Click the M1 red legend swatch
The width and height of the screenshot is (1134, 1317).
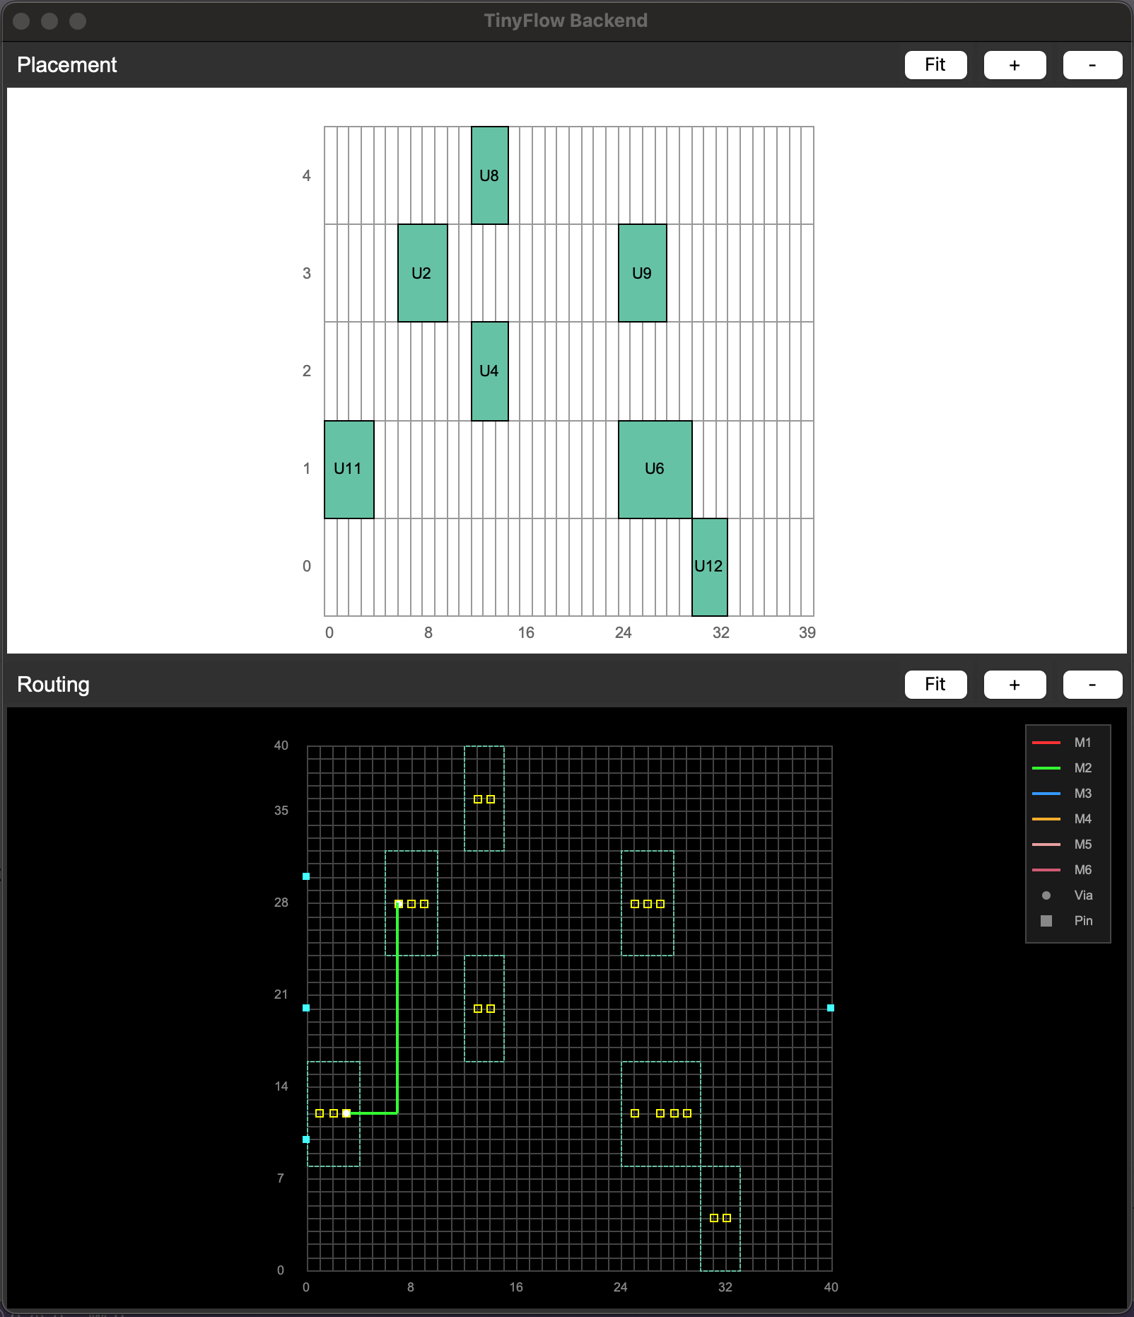(x=1046, y=743)
